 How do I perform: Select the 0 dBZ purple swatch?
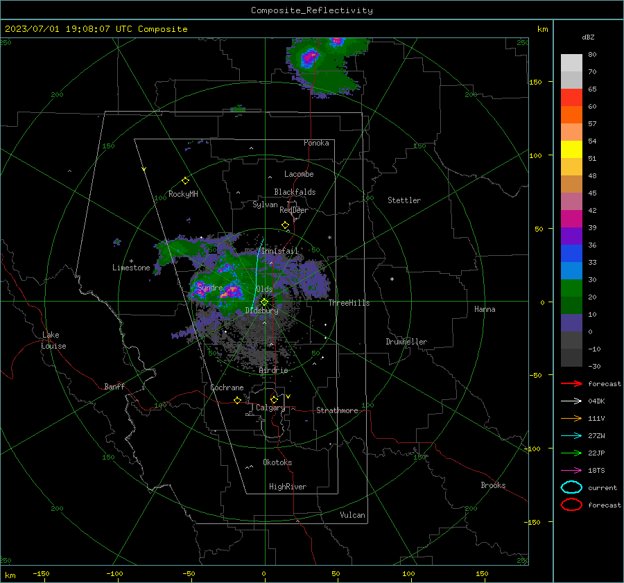click(x=571, y=322)
